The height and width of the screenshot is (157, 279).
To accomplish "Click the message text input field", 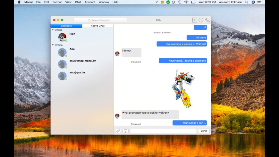I will (163, 131).
